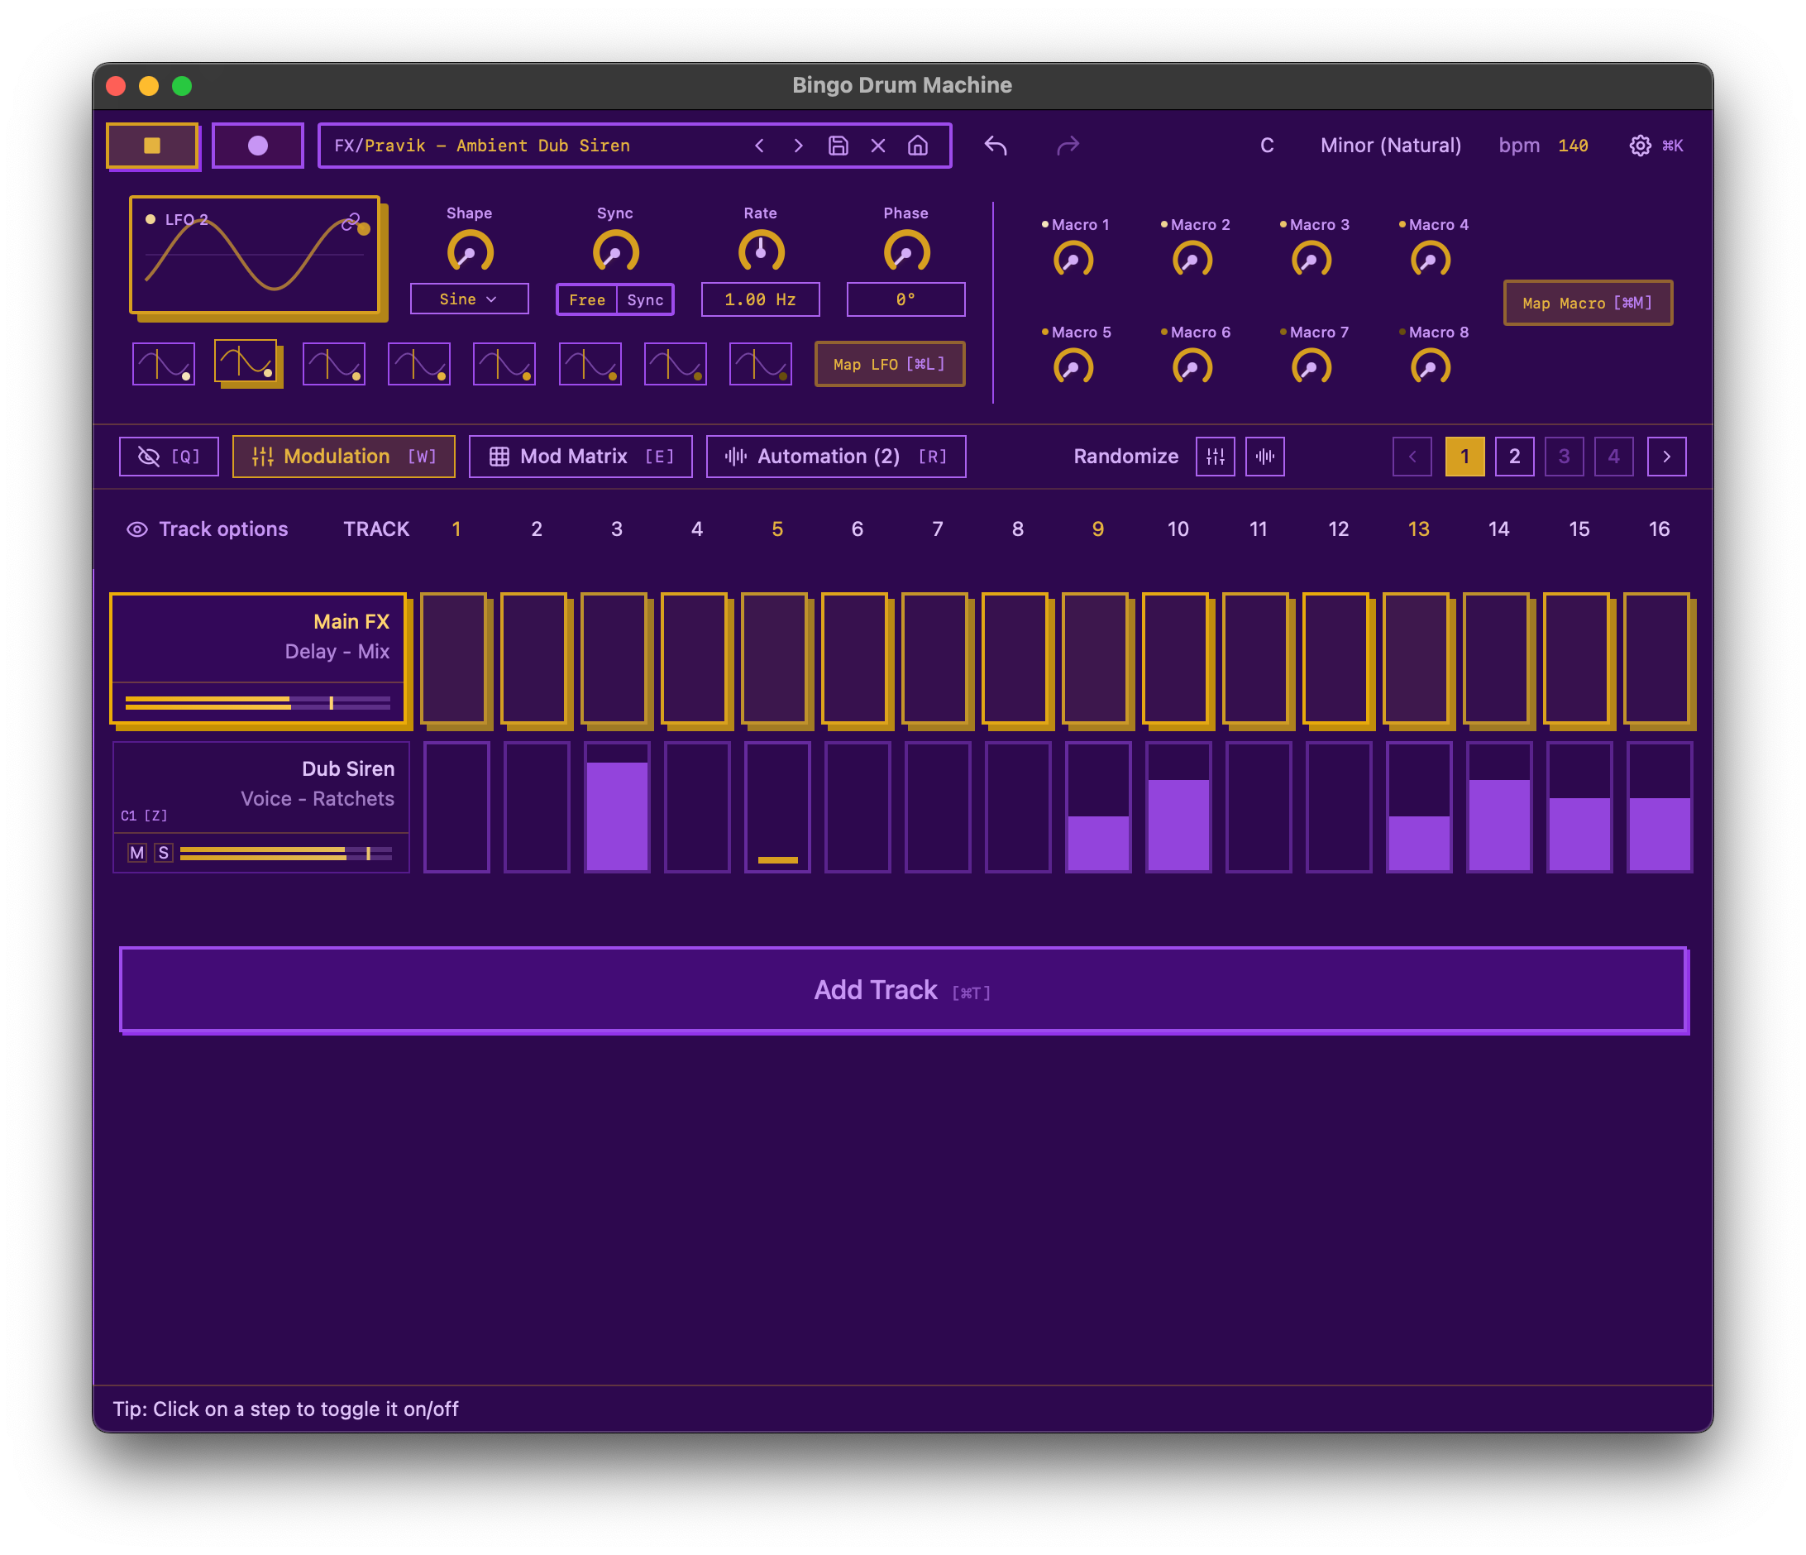Click the Map LFO button
Image resolution: width=1806 pixels, height=1555 pixels.
(889, 364)
